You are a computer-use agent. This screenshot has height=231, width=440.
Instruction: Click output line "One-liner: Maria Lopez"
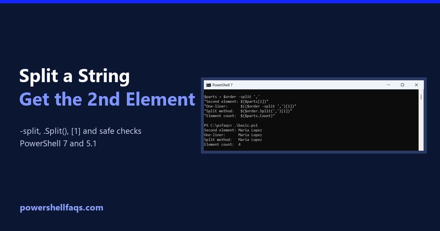click(x=233, y=135)
